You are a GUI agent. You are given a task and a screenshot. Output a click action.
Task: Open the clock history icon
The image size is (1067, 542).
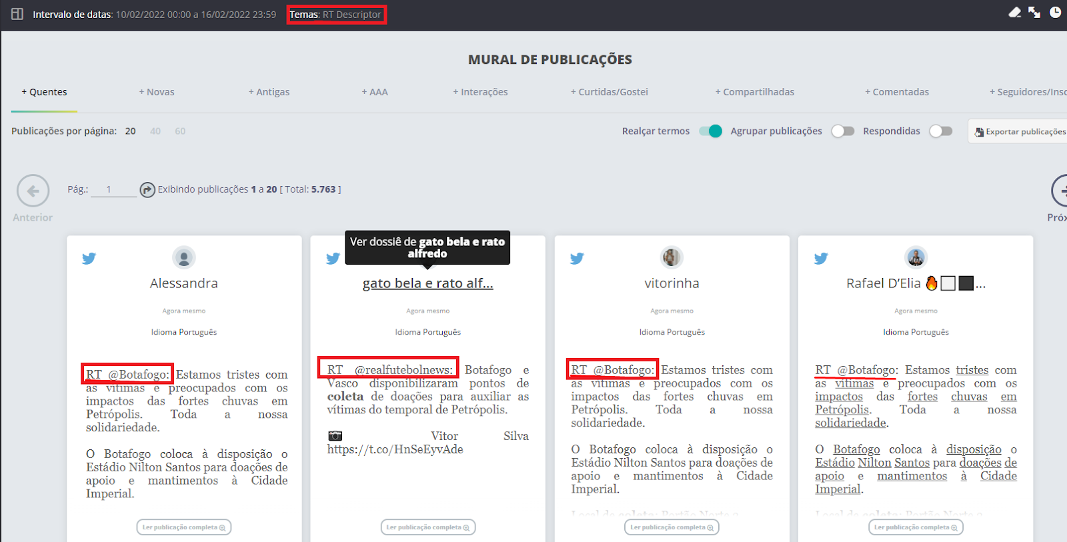click(x=1055, y=13)
